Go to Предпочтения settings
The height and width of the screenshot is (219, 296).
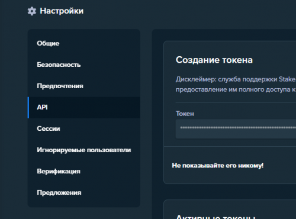(x=84, y=86)
